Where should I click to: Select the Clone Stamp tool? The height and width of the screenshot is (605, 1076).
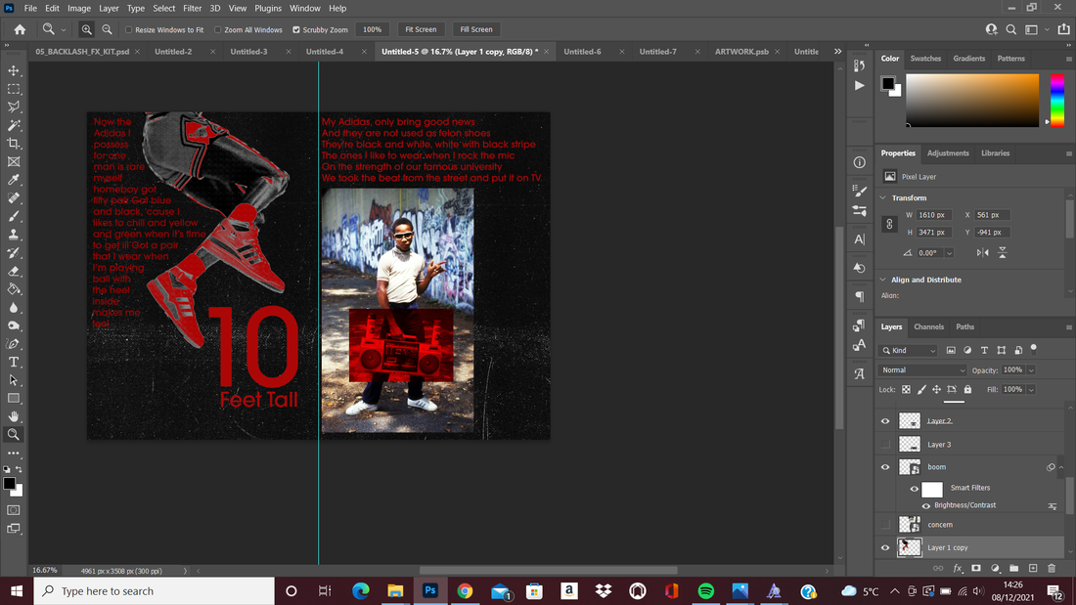tap(13, 235)
